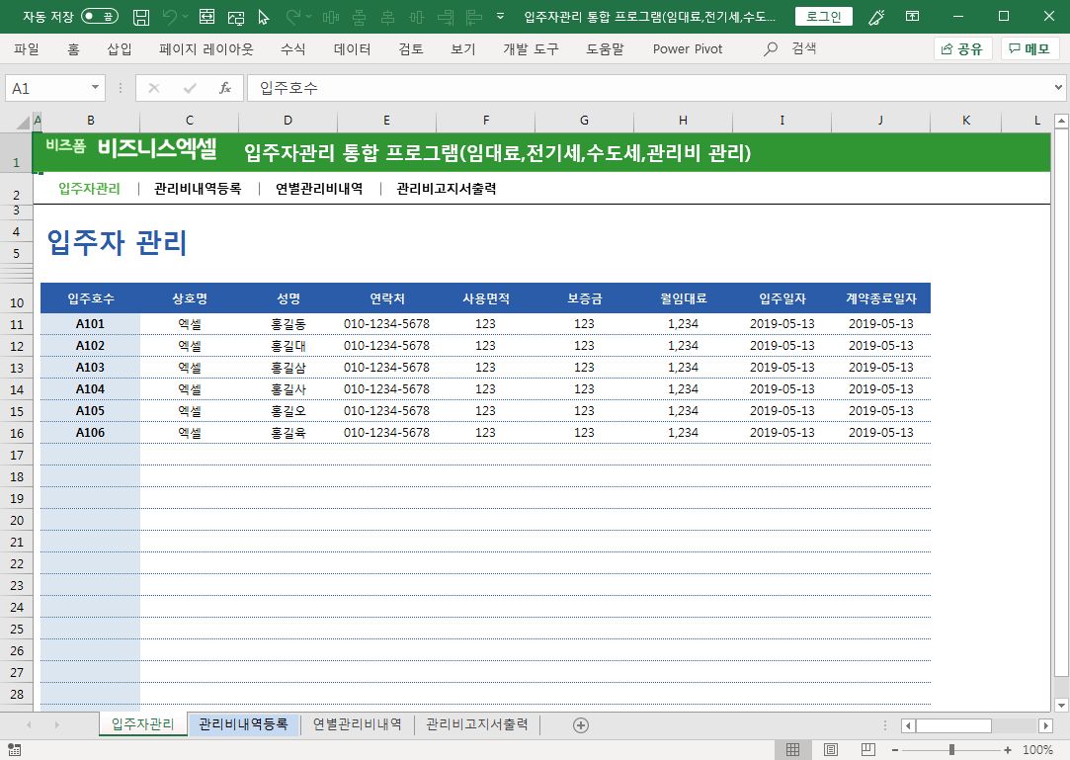Viewport: 1070px width, 760px height.
Task: Select cell A101 in 입주호수 column
Action: tap(90, 324)
